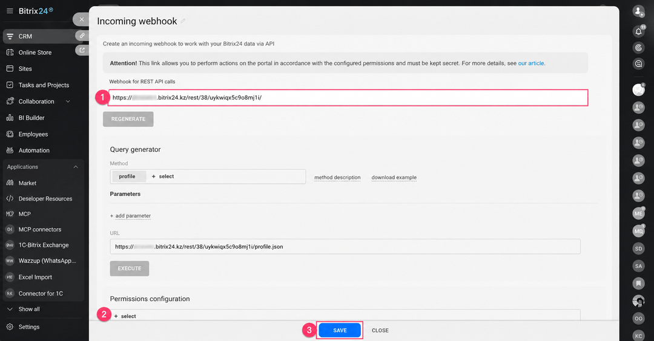Open the hamburger menu next to Bitrix24
Screen dimensions: 654x341
(x=10, y=11)
